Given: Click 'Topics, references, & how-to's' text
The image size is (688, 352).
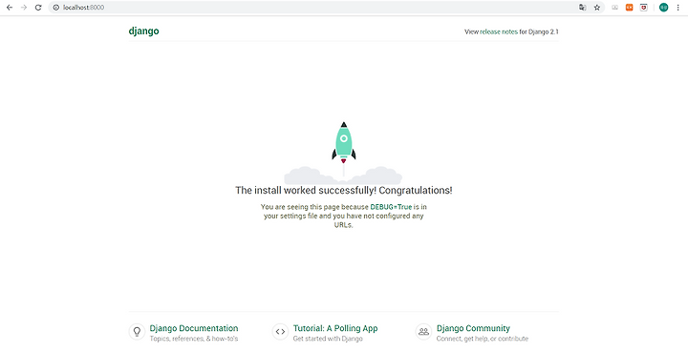Looking at the screenshot, I should [193, 339].
